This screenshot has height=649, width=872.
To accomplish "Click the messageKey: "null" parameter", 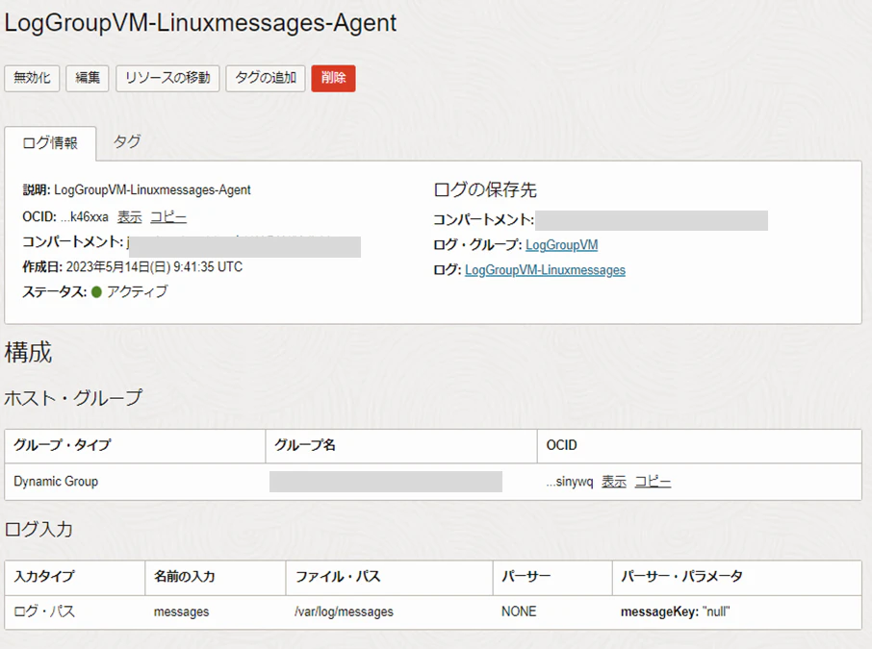I will [675, 612].
